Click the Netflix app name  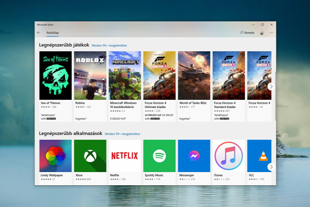(x=114, y=175)
